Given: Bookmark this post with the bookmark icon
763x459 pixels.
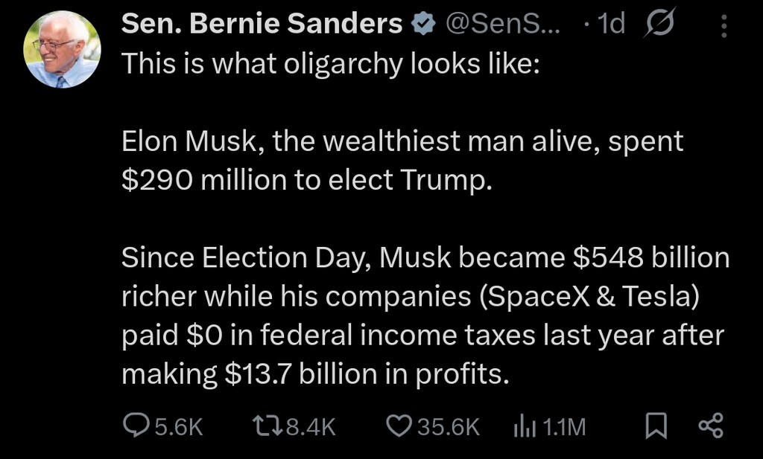Looking at the screenshot, I should click(655, 426).
